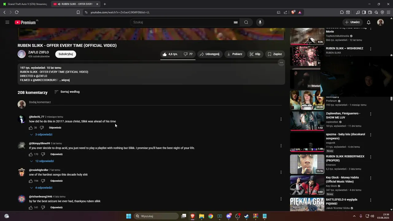Like SkimpySlime99's comment

click(x=31, y=154)
